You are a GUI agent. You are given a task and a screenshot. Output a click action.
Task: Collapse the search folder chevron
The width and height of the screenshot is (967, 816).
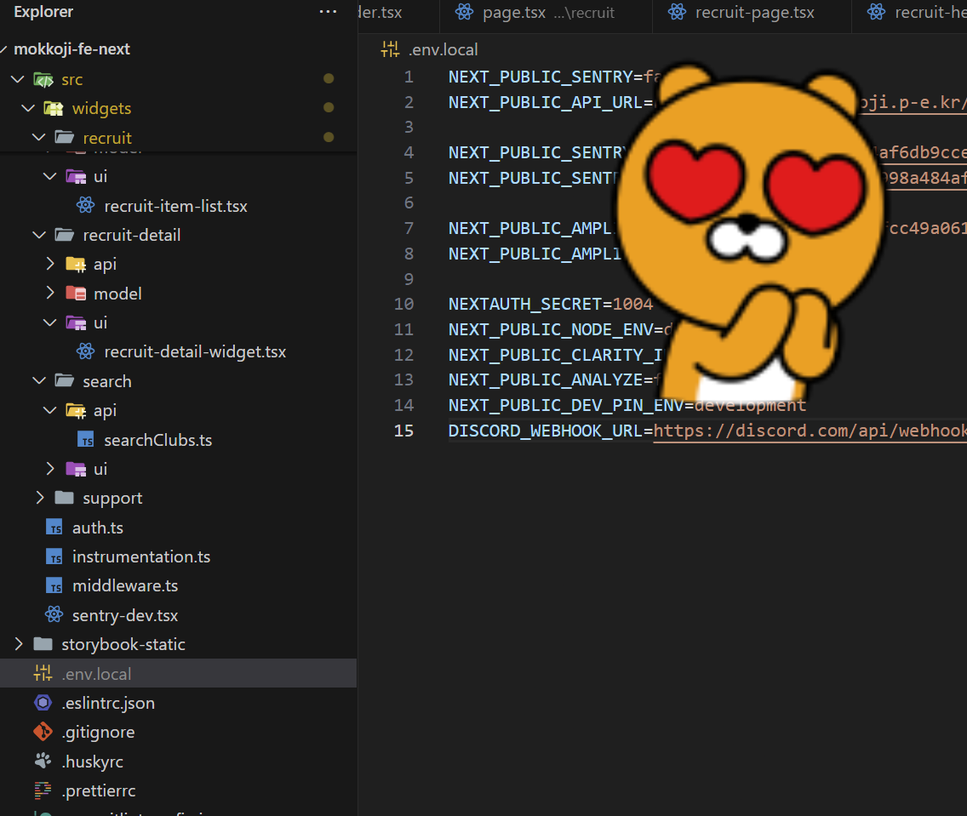39,381
